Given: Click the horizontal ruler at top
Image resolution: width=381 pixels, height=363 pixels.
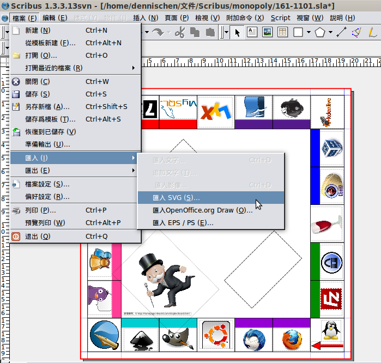Looking at the screenshot, I should pyautogui.click(x=261, y=62).
